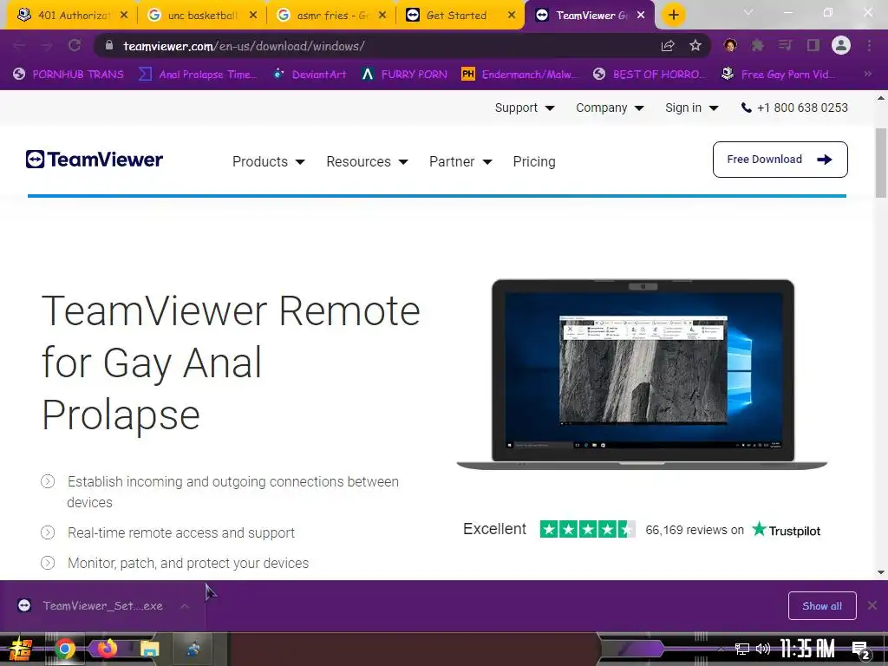Image resolution: width=888 pixels, height=666 pixels.
Task: Click the 11:35 AM taskbar clock
Action: (x=807, y=649)
